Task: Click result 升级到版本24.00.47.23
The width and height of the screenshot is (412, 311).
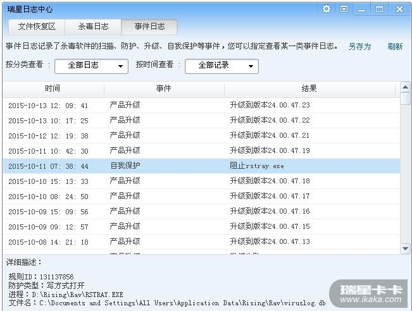Action: (x=270, y=105)
